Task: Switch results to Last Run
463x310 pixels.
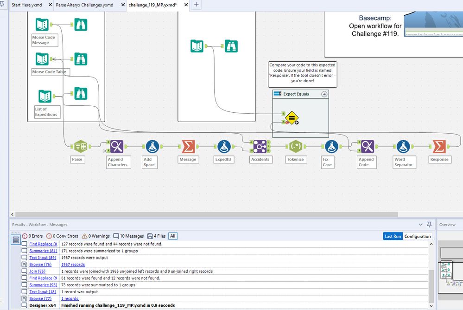Action: (393, 236)
